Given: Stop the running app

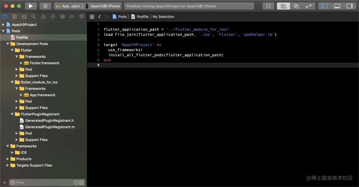Looking at the screenshot, I should 45,6.
